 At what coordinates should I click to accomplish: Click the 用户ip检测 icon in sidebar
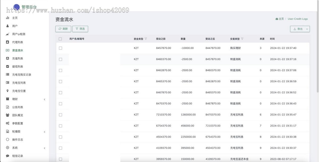(7, 34)
